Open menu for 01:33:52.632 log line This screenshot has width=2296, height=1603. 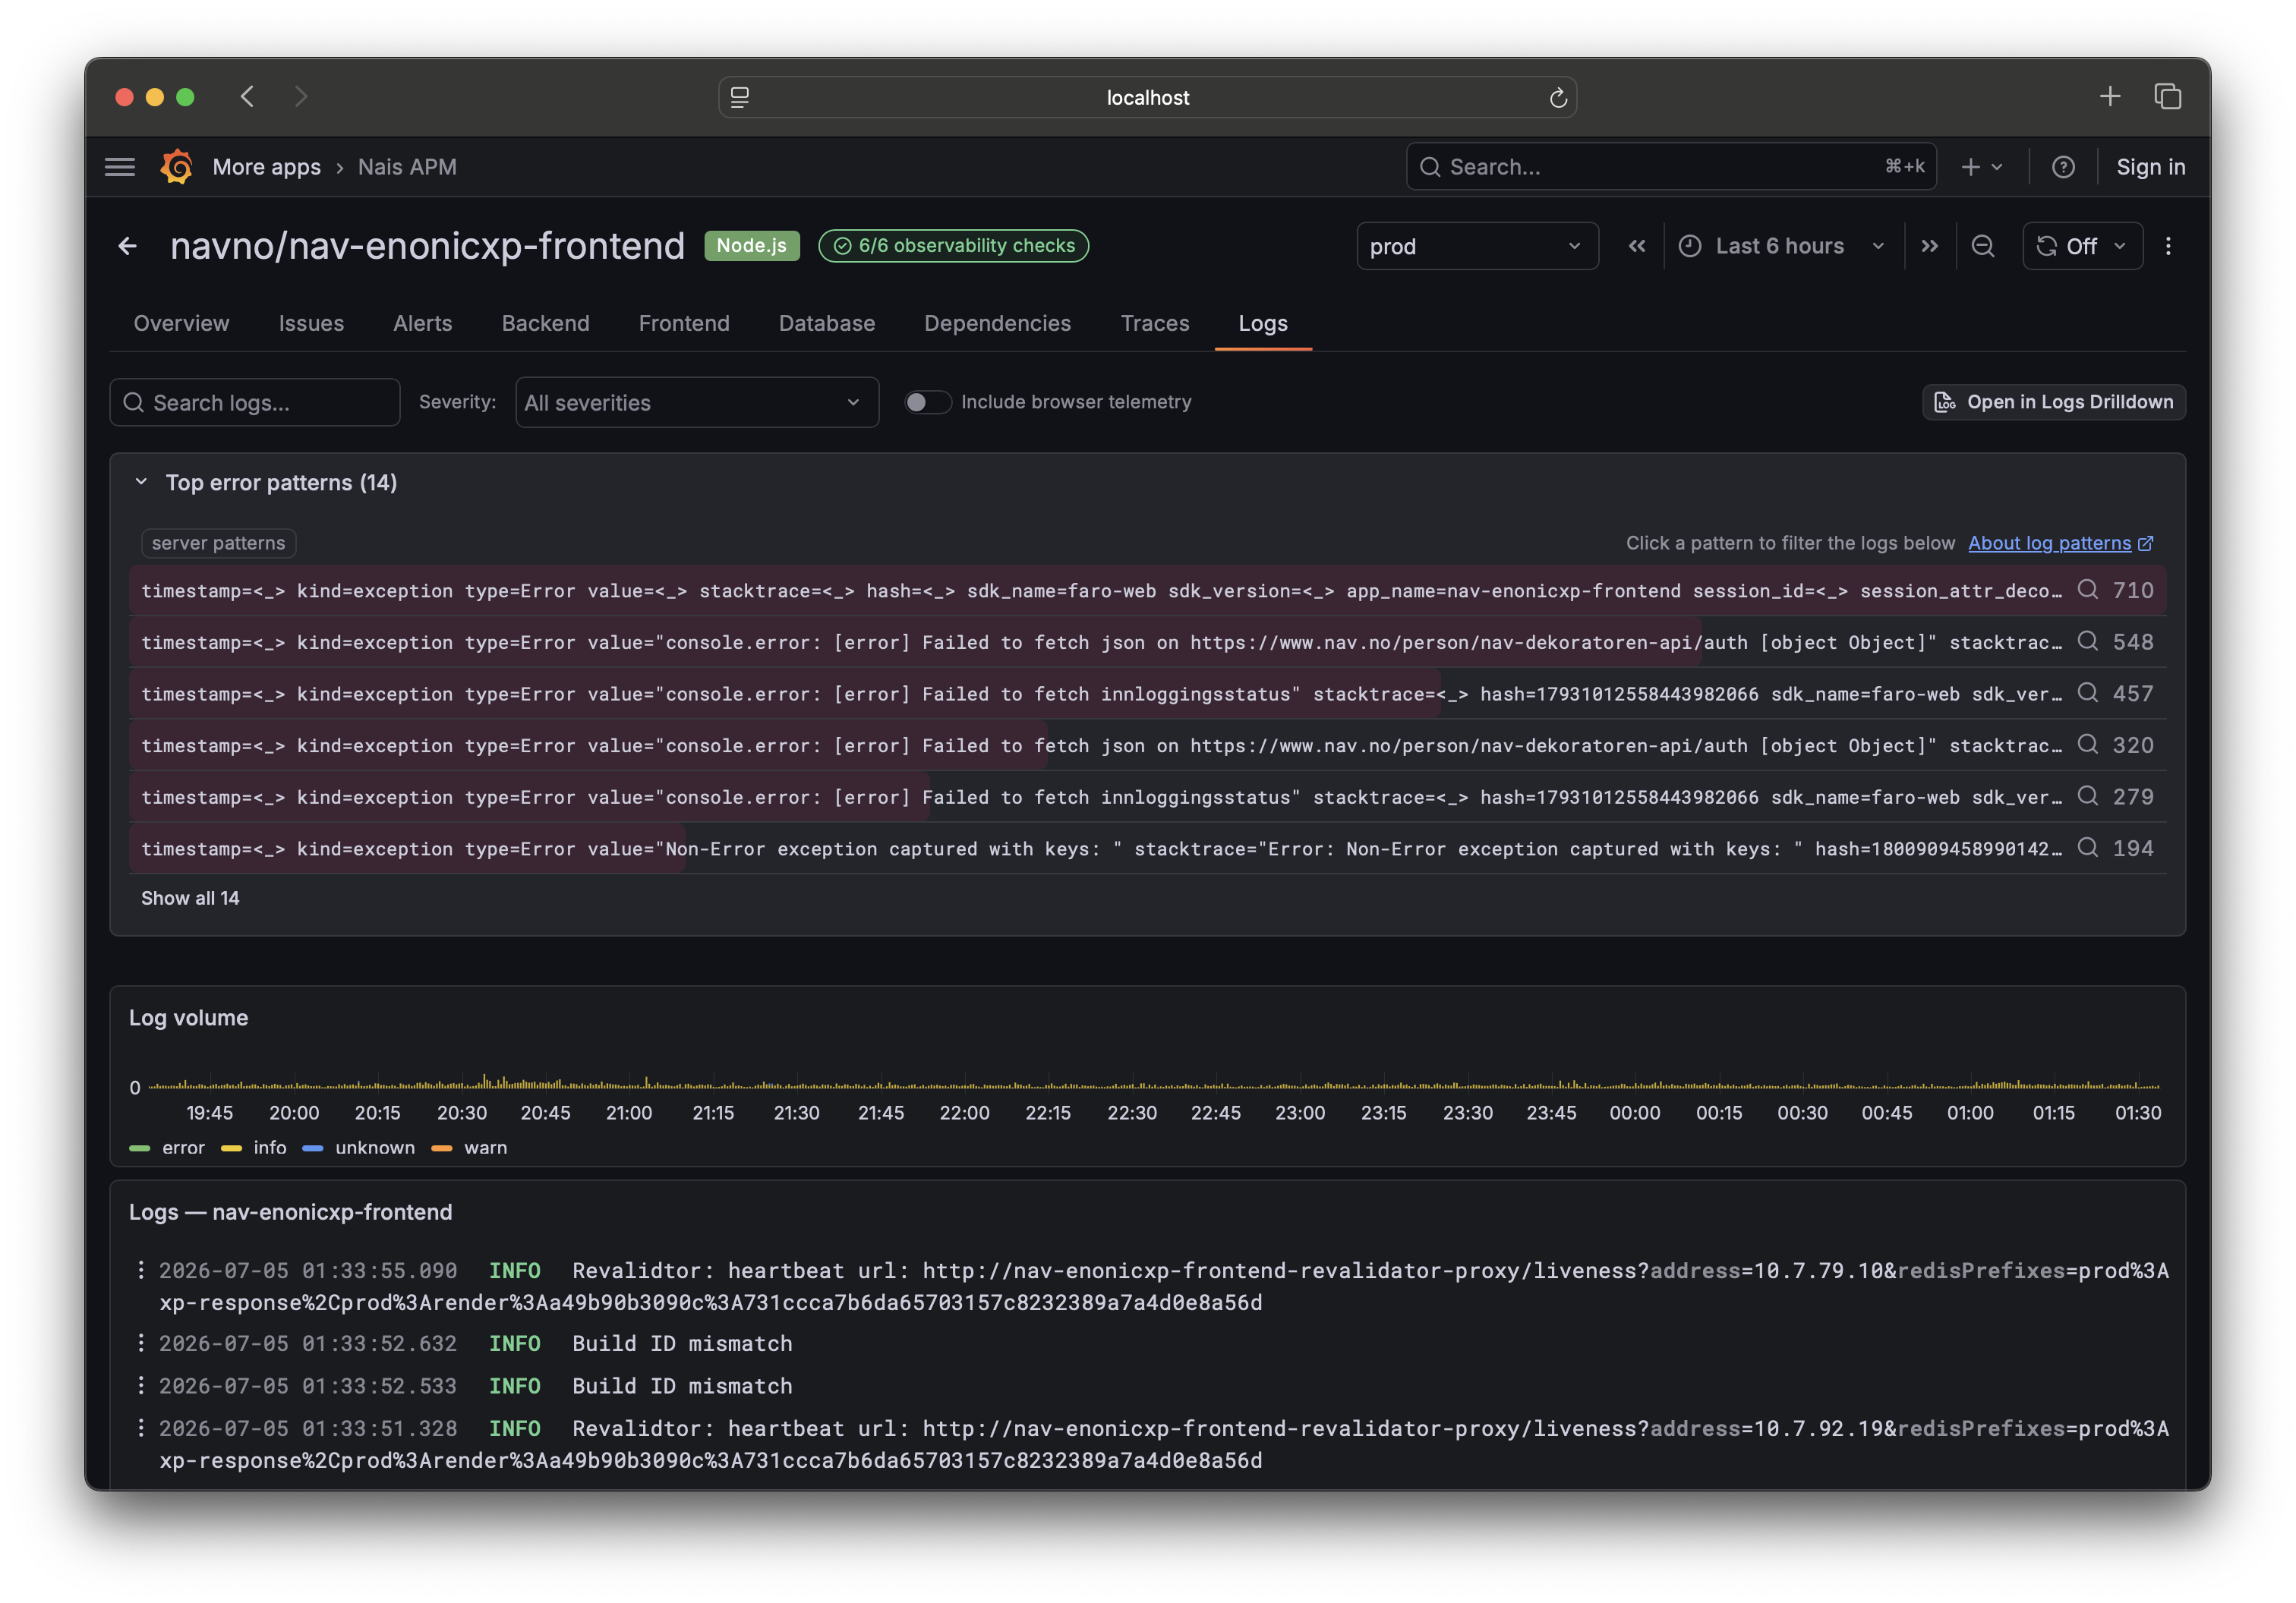tap(141, 1342)
